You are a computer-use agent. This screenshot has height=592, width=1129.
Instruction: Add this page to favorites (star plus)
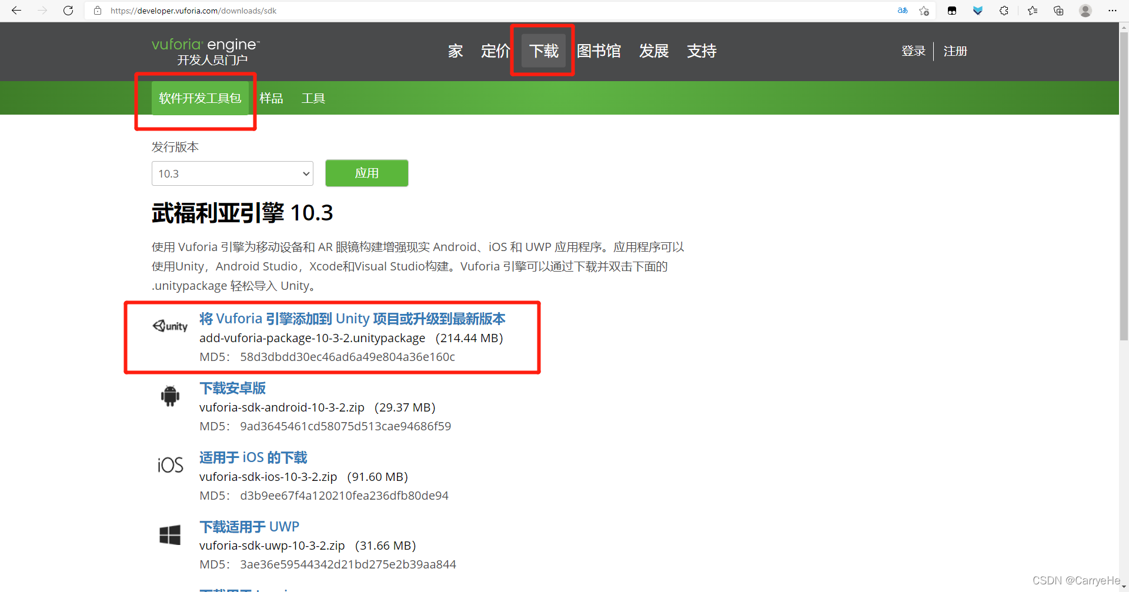924,11
